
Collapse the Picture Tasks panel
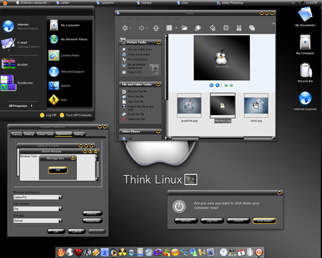[x=158, y=42]
